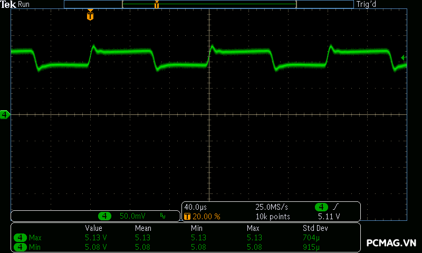Click the trigger level arrow on right edge
Image resolution: width=422 pixels, height=253 pixels.
(x=403, y=57)
